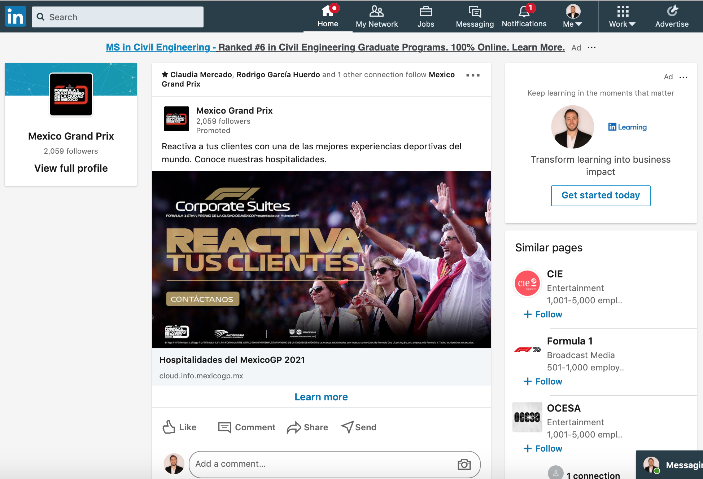Click the Get started today button

coord(601,195)
